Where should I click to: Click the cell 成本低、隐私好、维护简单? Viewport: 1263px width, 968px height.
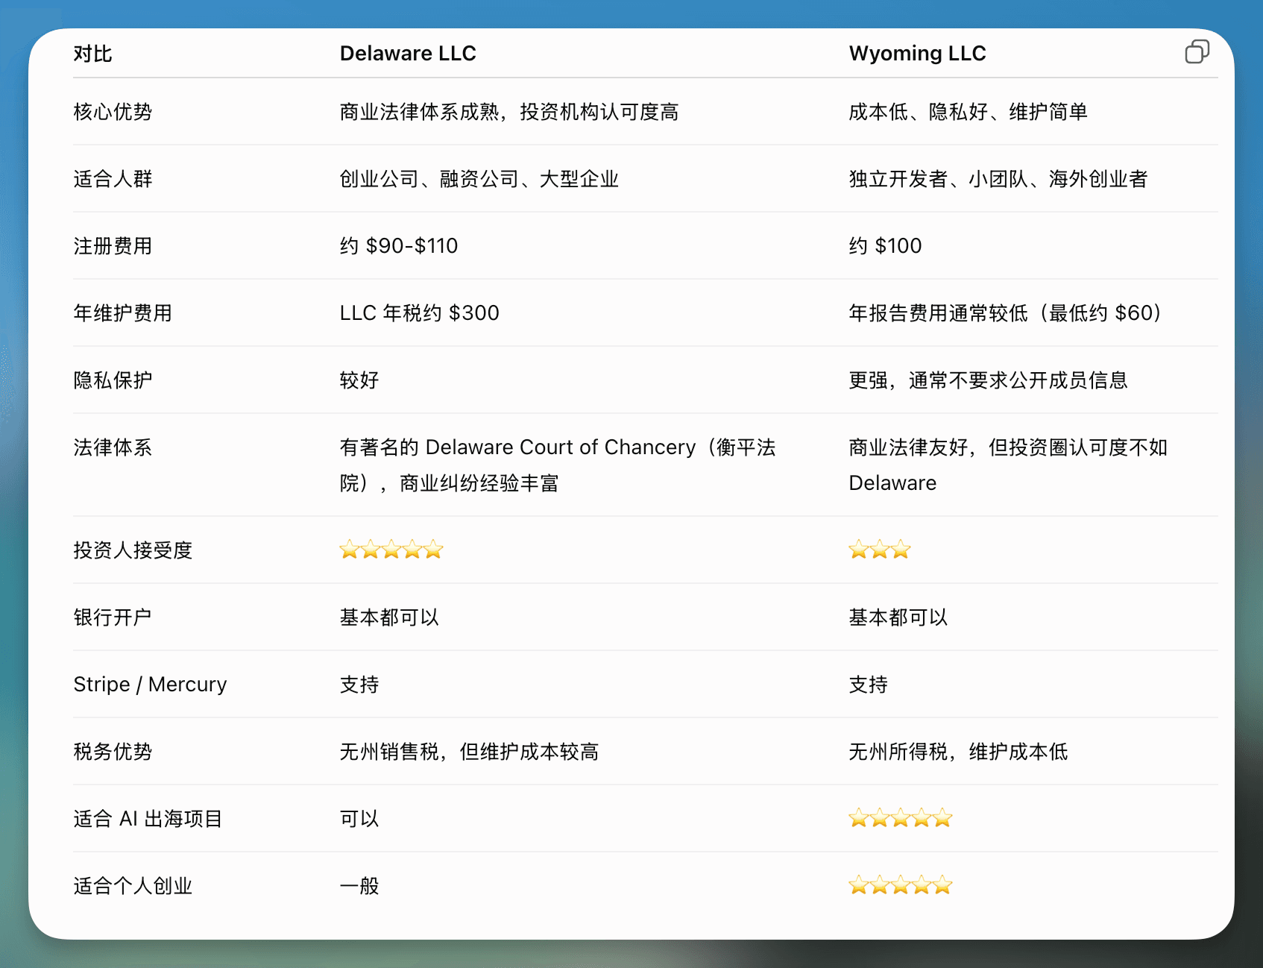968,112
